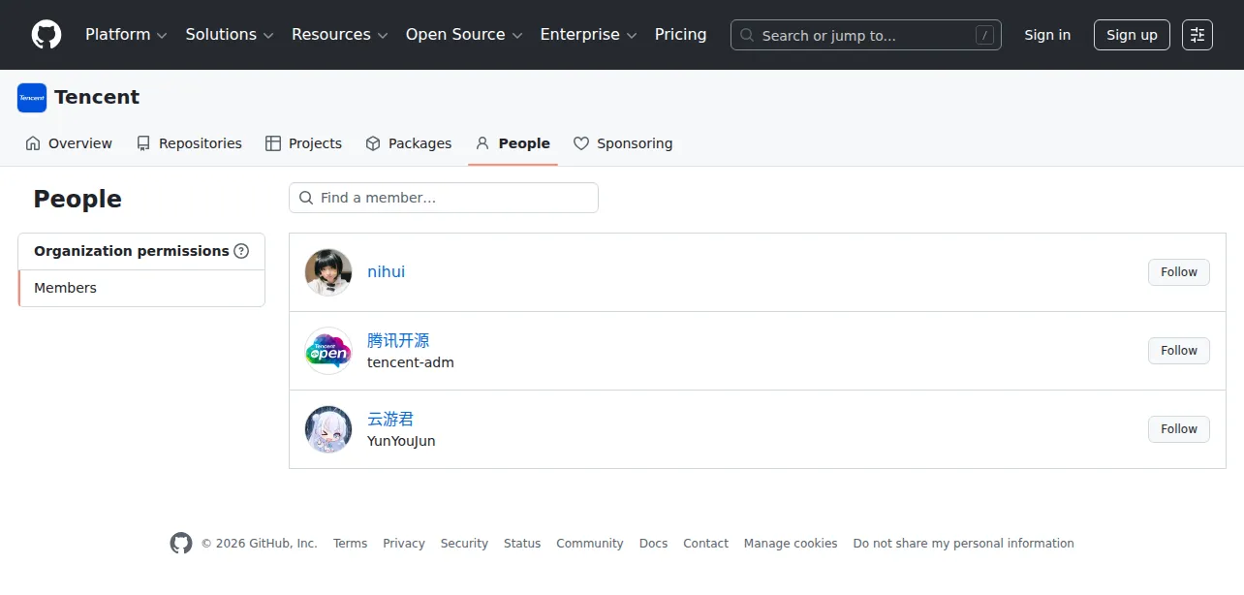The height and width of the screenshot is (595, 1244).
Task: Click the Find a member search box
Action: (x=444, y=198)
